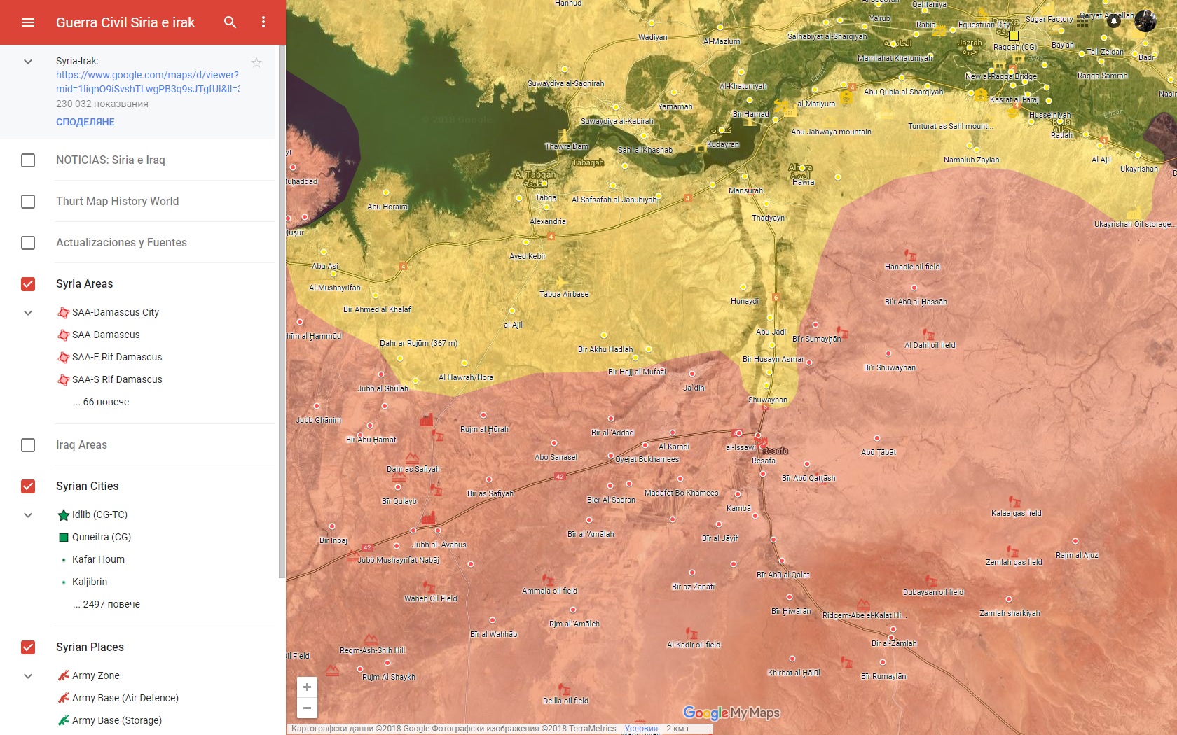Viewport: 1177px width, 735px height.
Task: Open the three-dot more options menu
Action: coord(263,22)
